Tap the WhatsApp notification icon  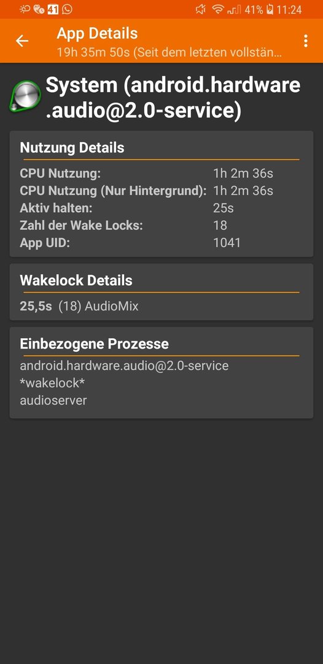click(x=67, y=9)
